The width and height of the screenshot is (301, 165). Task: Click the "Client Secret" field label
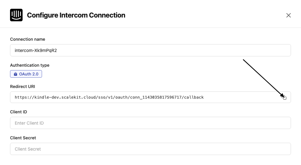pyautogui.click(x=23, y=138)
